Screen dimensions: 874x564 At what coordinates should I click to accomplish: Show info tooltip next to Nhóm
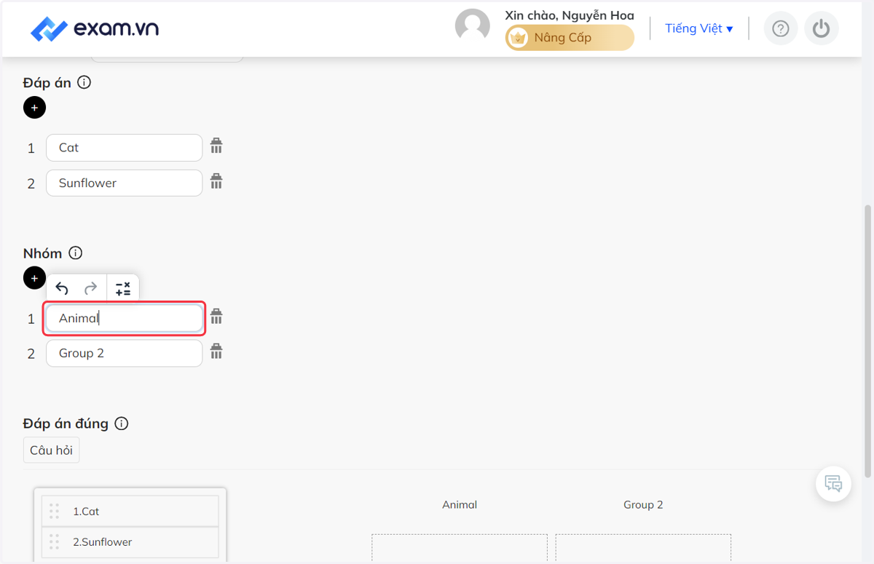tap(76, 253)
